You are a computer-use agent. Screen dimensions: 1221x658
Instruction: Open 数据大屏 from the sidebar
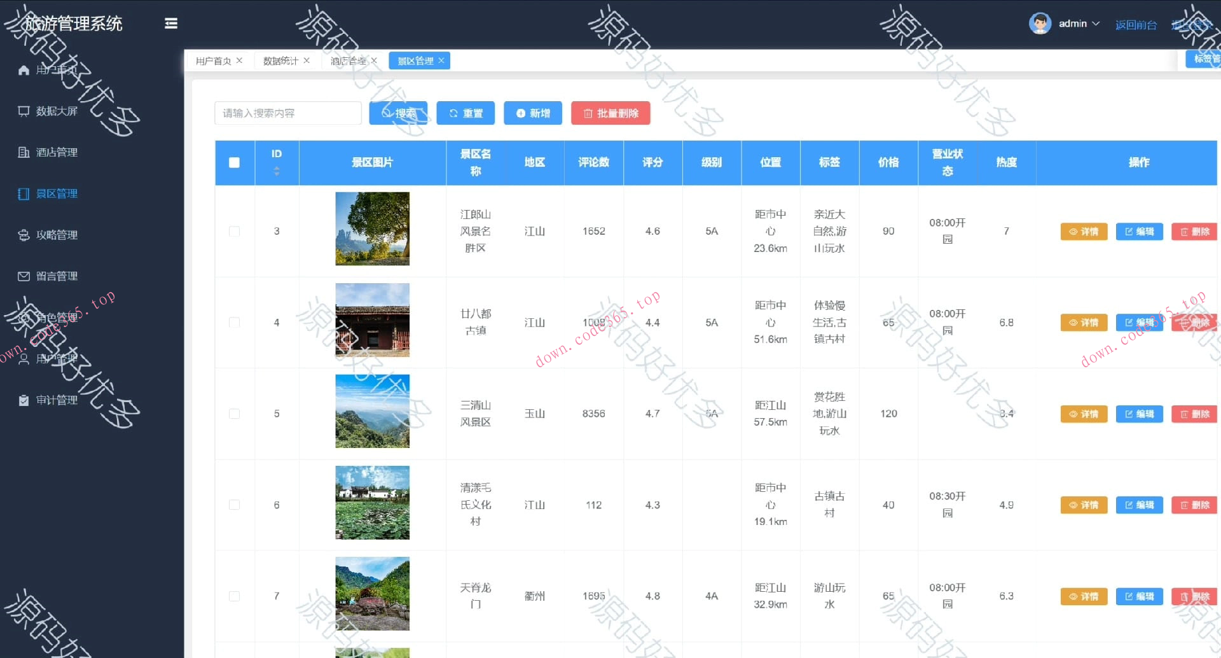(x=57, y=111)
